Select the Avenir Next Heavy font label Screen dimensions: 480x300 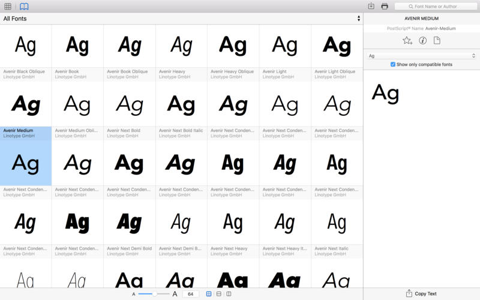coord(229,248)
